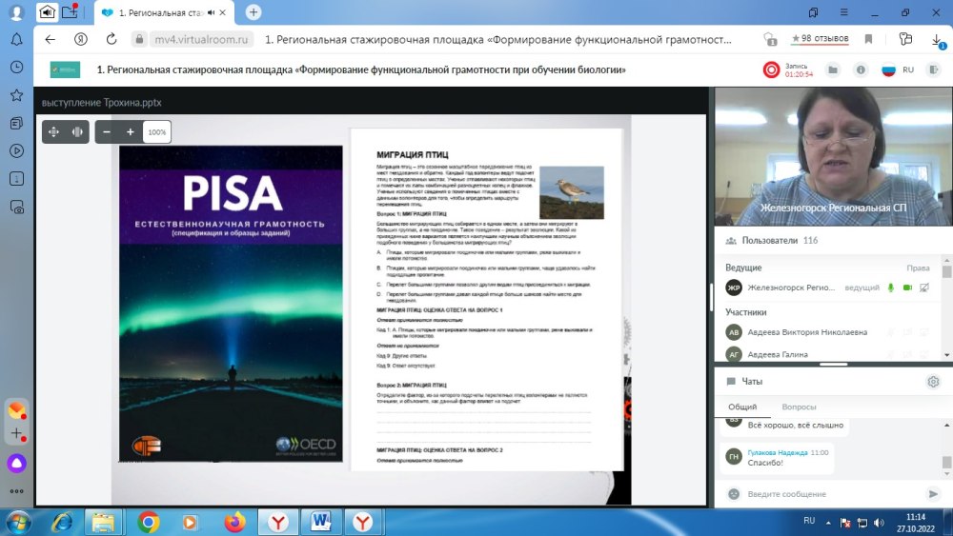Open browser downloads arrow icon

coord(938,40)
